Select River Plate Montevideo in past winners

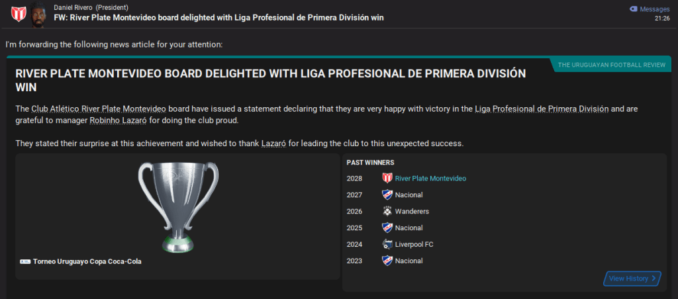pos(430,179)
